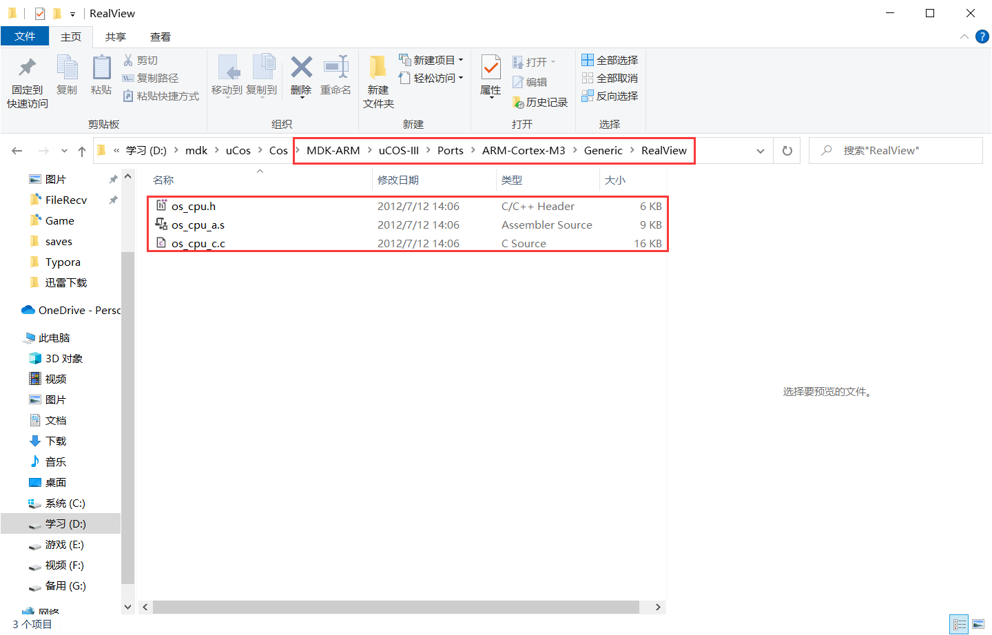Viewport: 992px width, 635px height.
Task: Click Edit (编辑) ribbon button
Action: coord(530,82)
